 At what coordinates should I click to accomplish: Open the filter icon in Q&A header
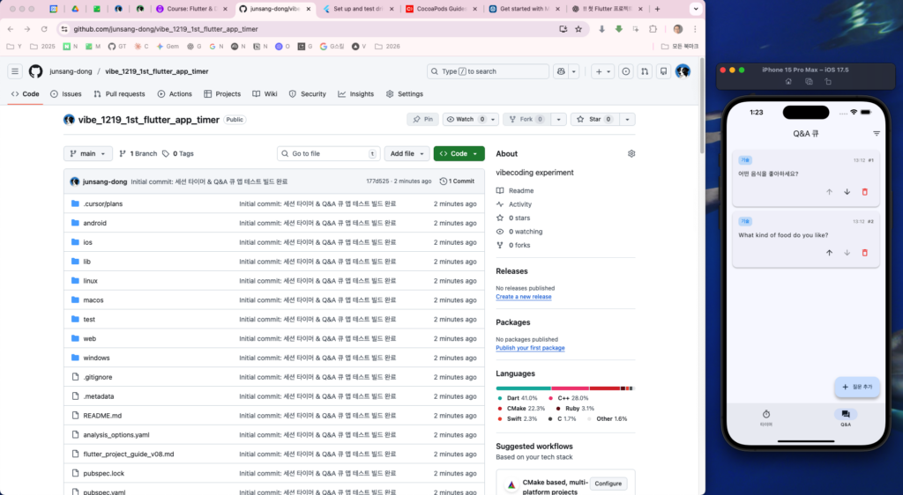point(876,134)
